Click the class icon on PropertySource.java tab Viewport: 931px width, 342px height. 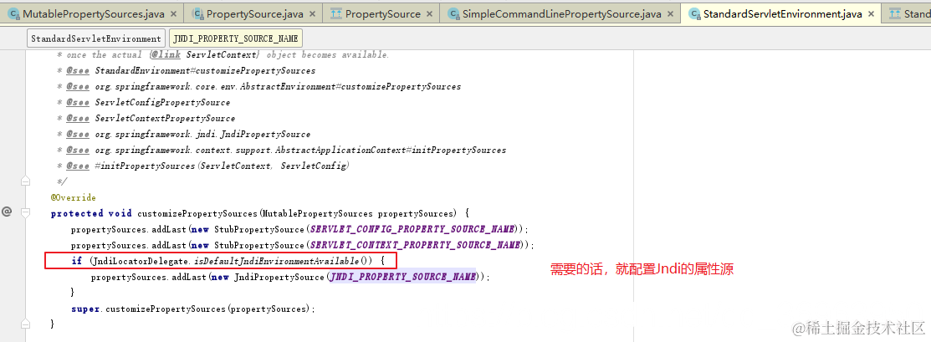196,13
